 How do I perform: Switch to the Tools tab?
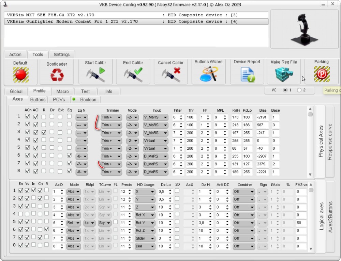click(38, 54)
